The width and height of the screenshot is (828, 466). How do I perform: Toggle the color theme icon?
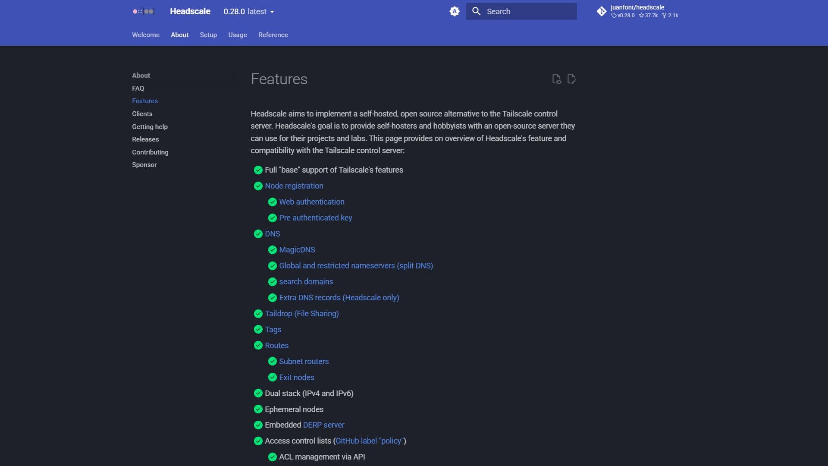pos(455,12)
